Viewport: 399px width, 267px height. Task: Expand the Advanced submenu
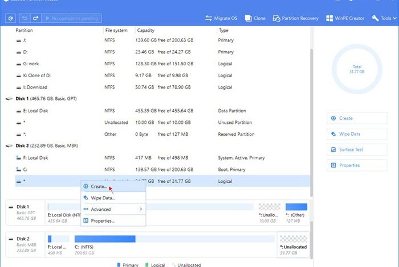[113, 209]
